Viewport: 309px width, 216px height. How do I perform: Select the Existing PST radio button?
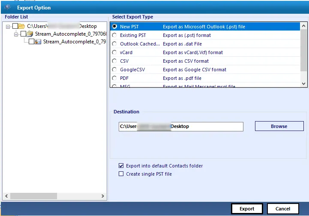click(x=114, y=35)
